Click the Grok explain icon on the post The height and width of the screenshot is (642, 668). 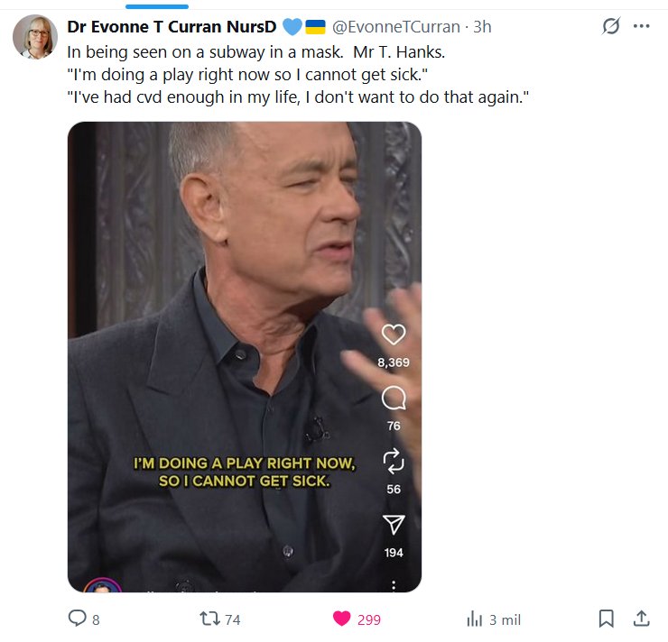click(x=611, y=26)
